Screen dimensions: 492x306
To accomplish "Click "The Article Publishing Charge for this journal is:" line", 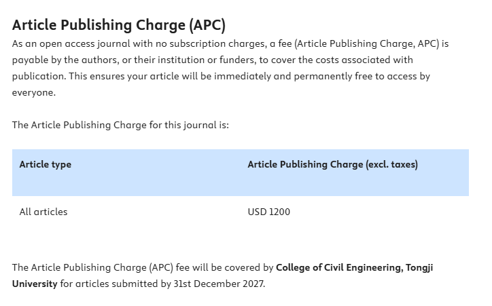I will click(120, 125).
